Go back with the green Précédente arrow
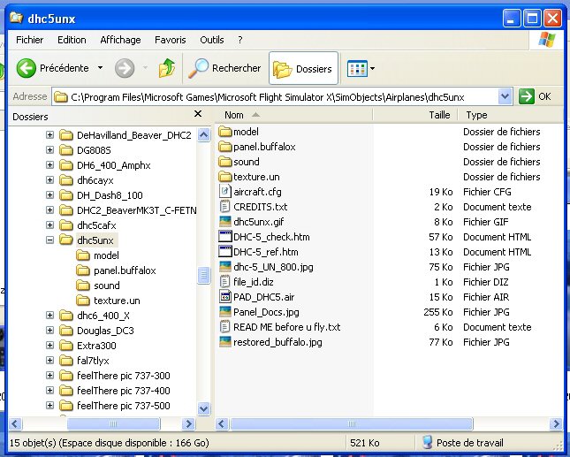 click(x=27, y=68)
